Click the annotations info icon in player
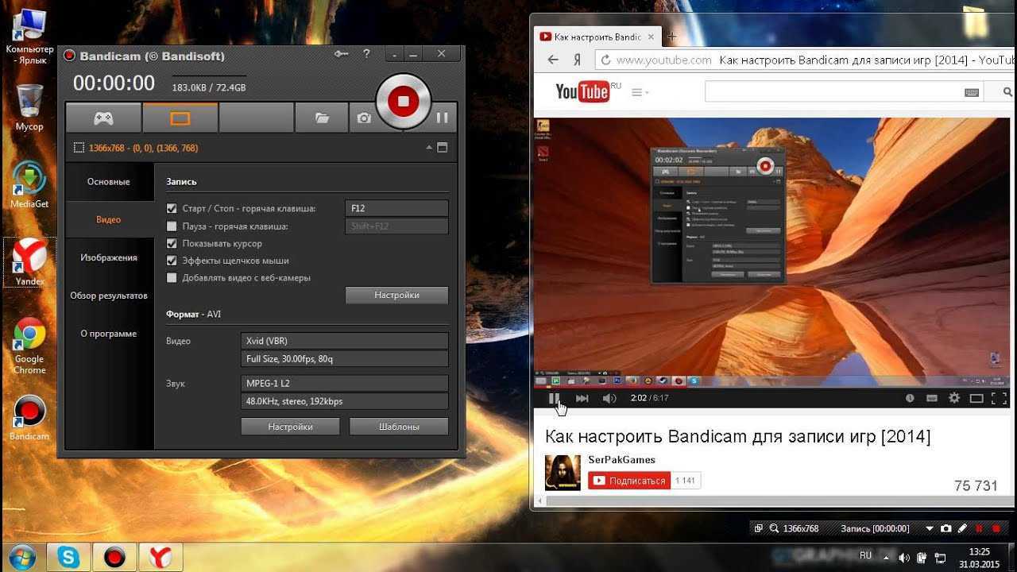This screenshot has height=572, width=1017. coord(910,398)
